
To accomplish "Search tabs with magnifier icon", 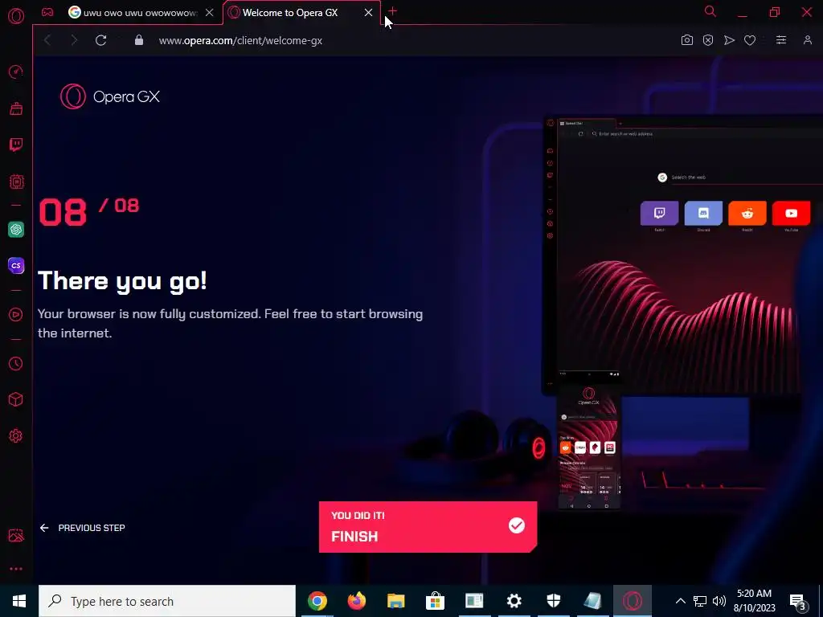I will tap(710, 11).
